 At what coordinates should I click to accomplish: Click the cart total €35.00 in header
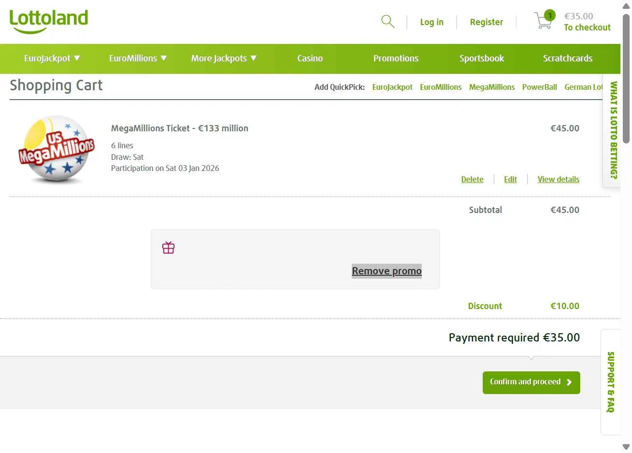point(579,16)
